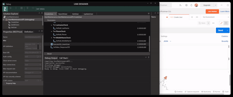Switch to the GetUser editor tab
Image resolution: width=233 pixels, height=97 pixels.
[x=75, y=14]
